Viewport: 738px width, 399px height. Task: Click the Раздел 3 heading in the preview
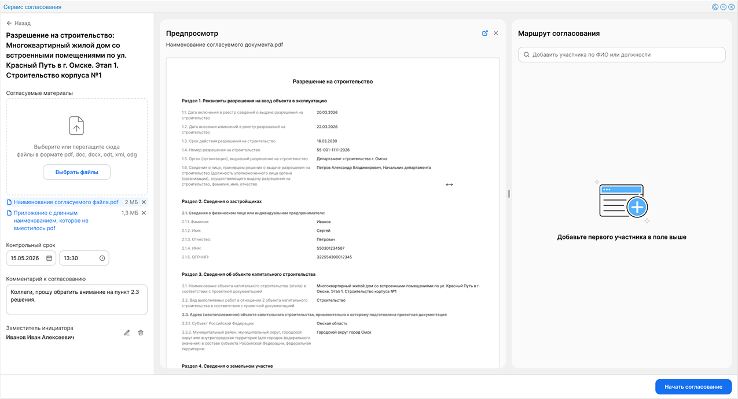pyautogui.click(x=248, y=274)
